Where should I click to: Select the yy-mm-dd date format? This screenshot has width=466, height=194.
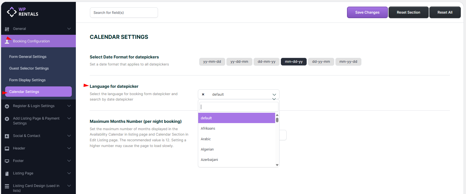212,62
